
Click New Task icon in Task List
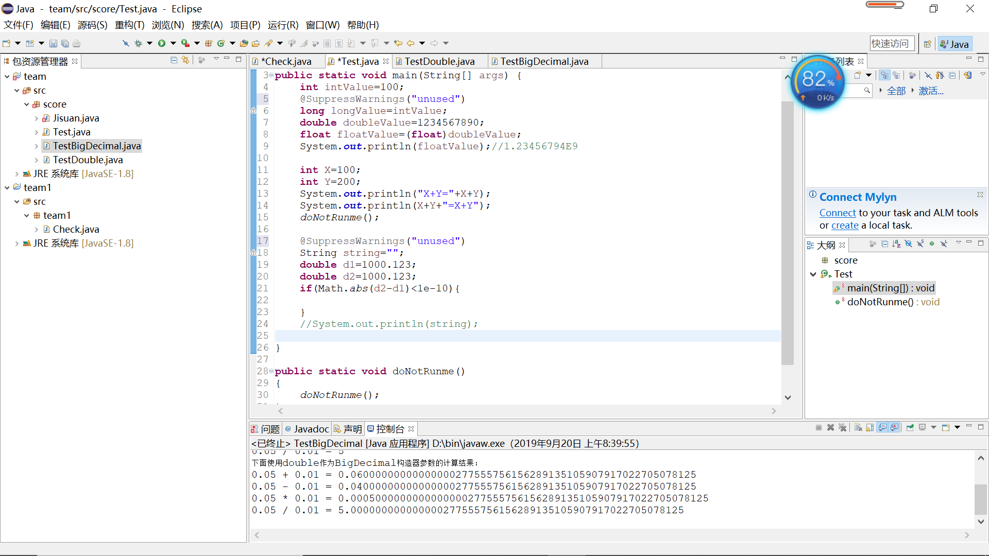click(x=858, y=75)
